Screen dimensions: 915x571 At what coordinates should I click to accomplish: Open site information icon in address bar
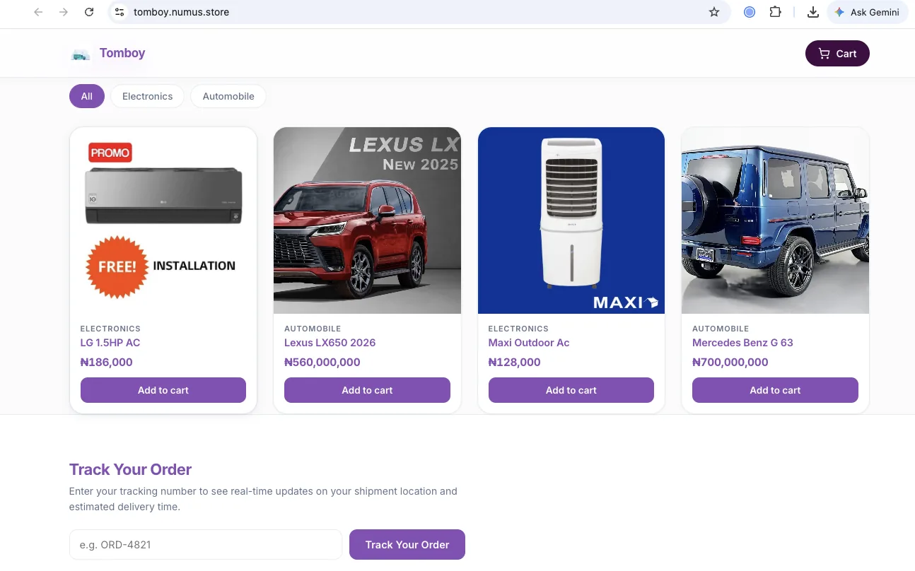[120, 12]
